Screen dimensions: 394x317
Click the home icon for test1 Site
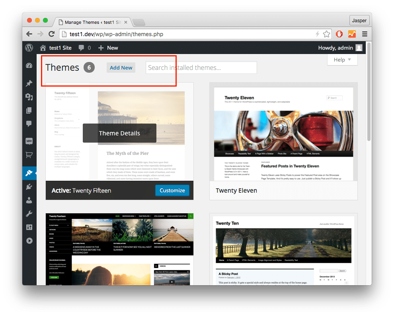(43, 48)
